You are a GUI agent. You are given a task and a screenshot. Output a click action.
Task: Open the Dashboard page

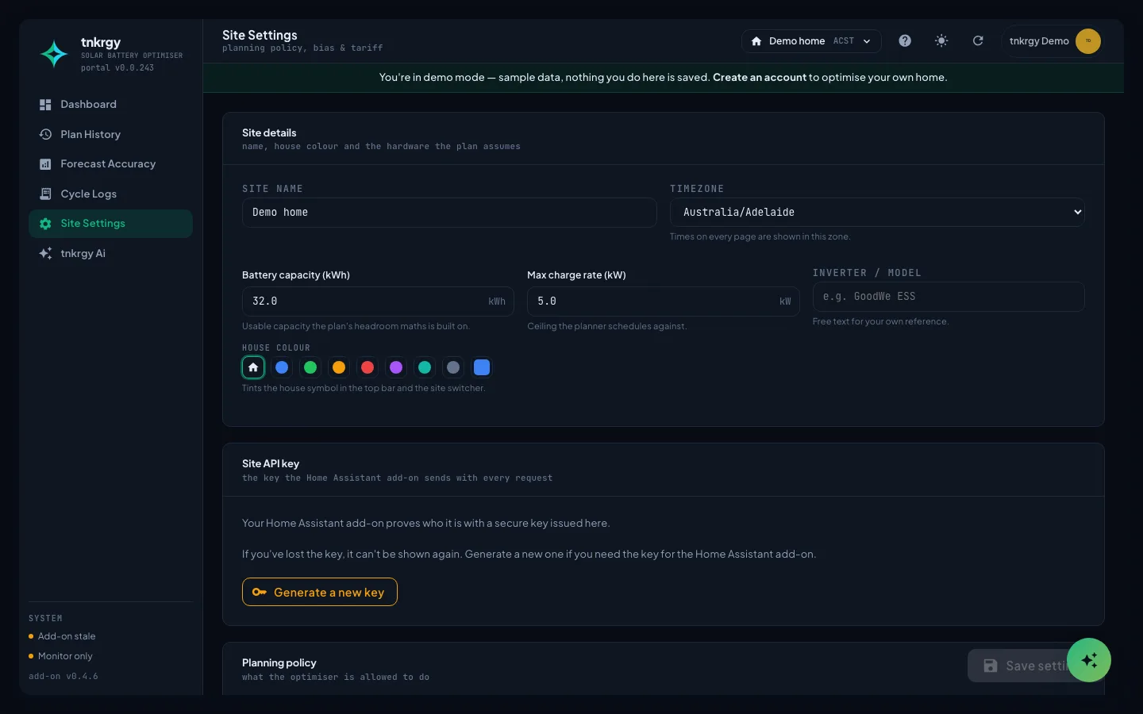click(x=110, y=104)
